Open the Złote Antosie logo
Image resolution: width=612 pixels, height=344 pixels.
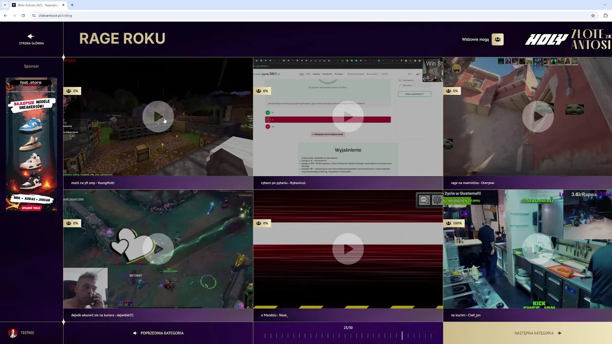[591, 39]
